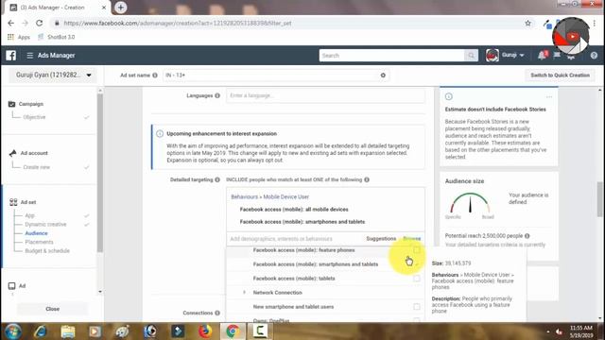Click Switch to Quick Creation
The height and width of the screenshot is (340, 605).
(x=560, y=76)
